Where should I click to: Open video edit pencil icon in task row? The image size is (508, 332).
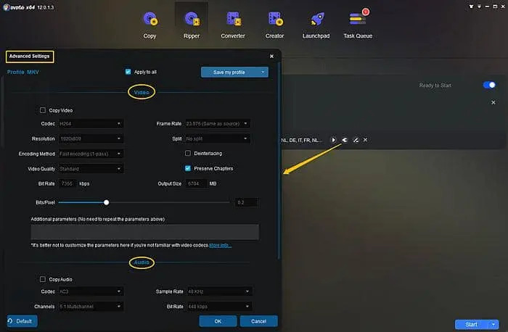click(356, 140)
